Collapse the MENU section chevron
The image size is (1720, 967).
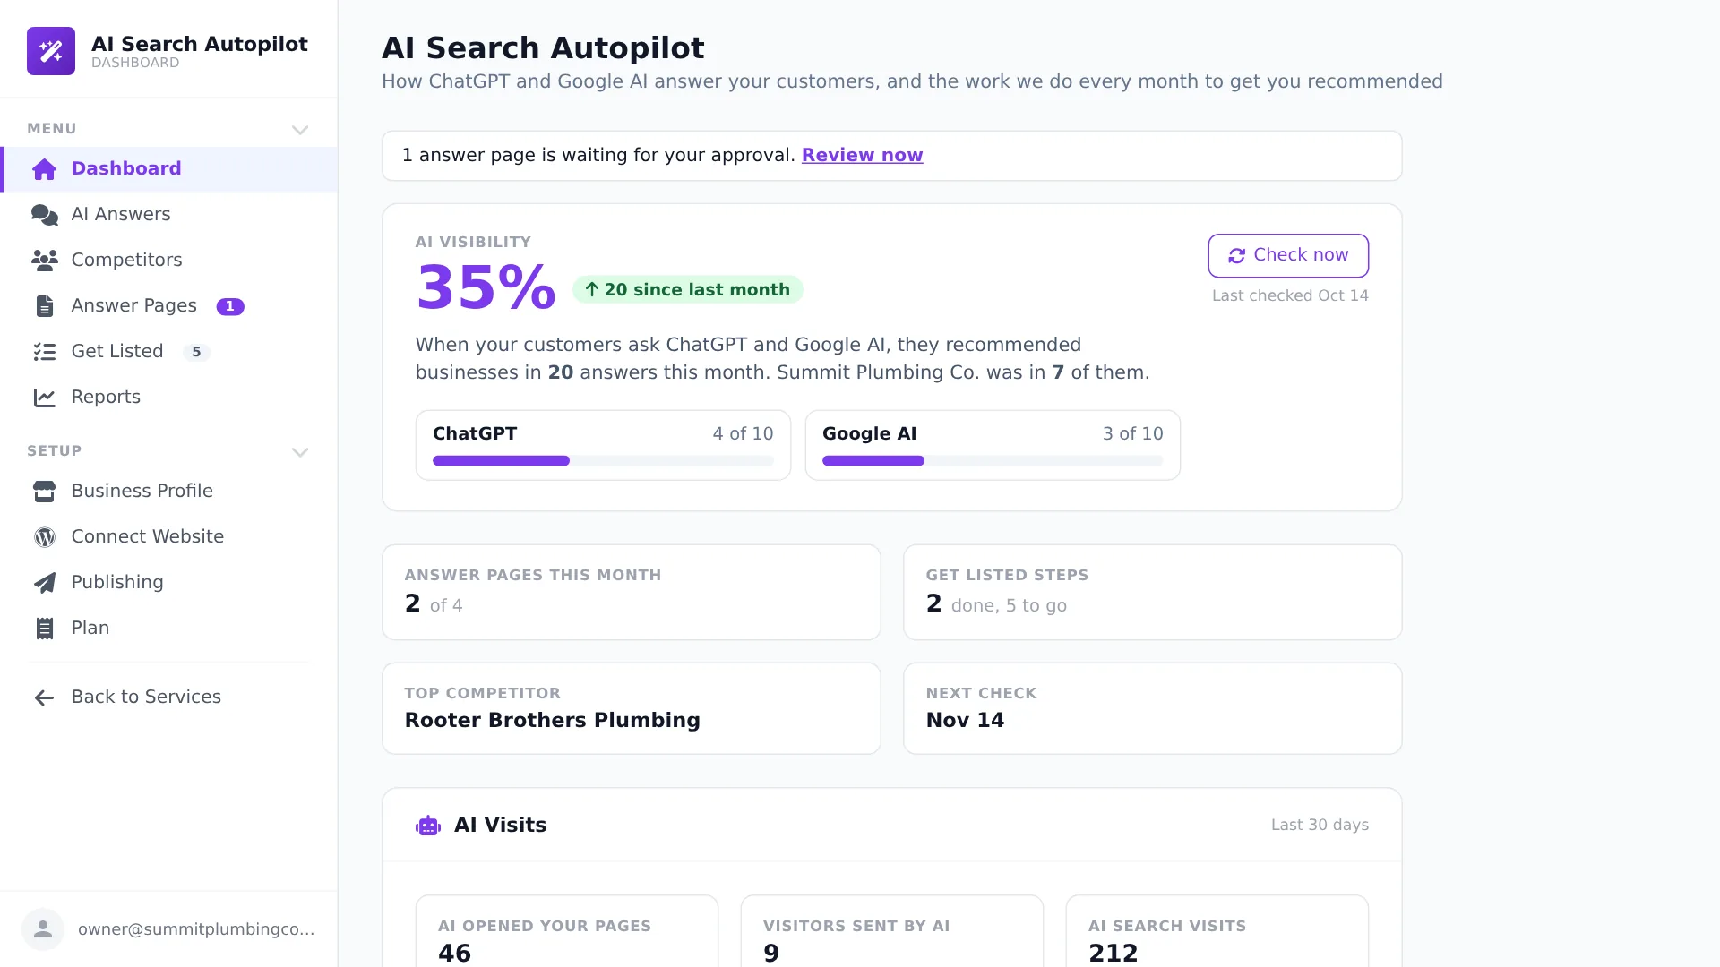(x=300, y=130)
